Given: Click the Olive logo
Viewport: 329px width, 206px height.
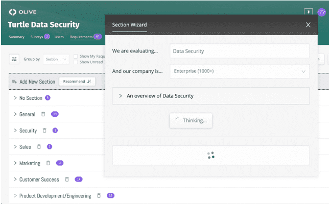Looking at the screenshot, I should [22, 12].
